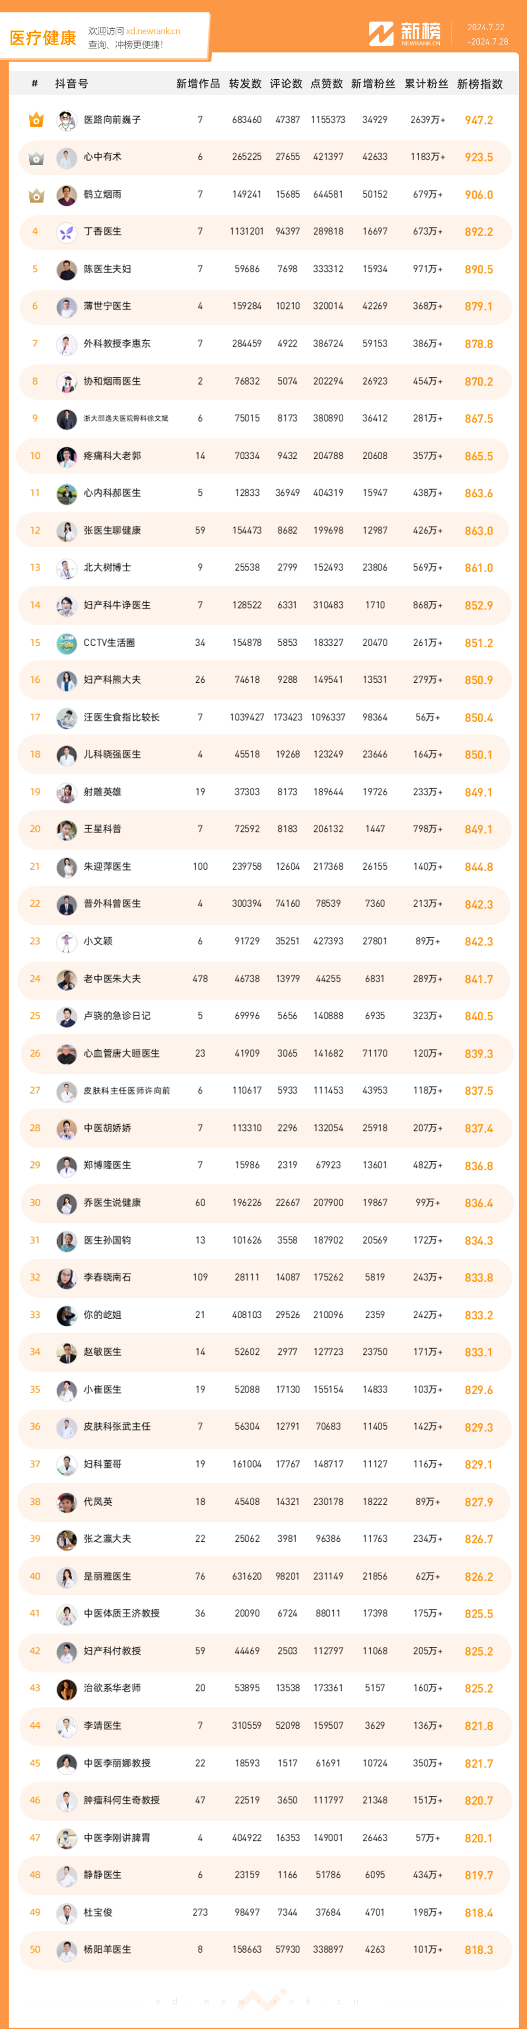
Task: Click the 新榜指数 column header
Action: tap(479, 83)
